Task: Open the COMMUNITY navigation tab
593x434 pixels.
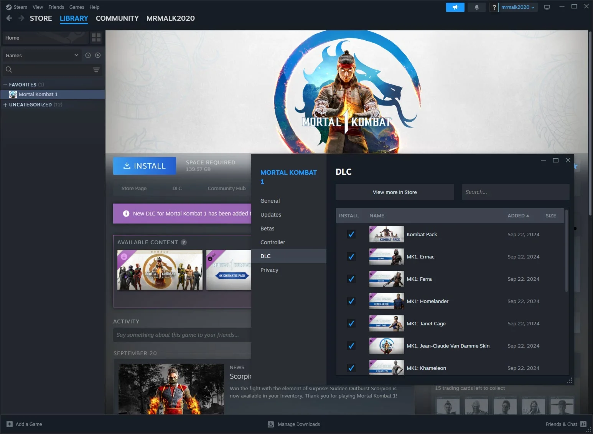Action: (117, 18)
